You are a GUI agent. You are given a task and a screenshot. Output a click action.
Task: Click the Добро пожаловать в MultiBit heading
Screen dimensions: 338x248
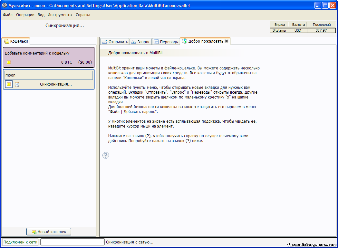pyautogui.click(x=136, y=53)
